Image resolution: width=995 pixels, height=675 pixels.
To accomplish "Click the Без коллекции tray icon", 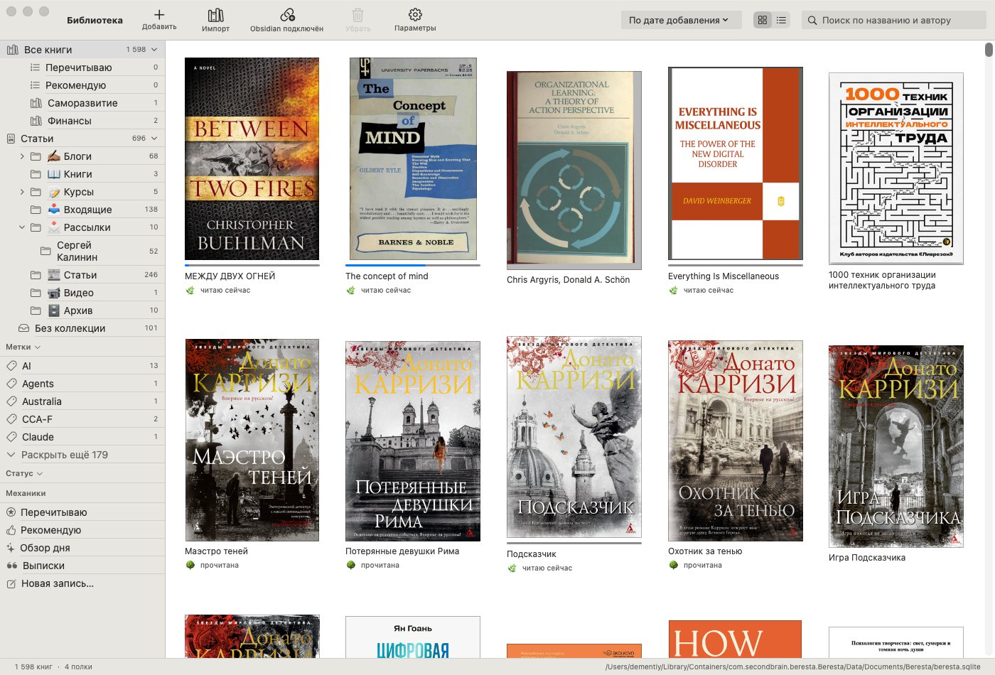I will pyautogui.click(x=23, y=328).
